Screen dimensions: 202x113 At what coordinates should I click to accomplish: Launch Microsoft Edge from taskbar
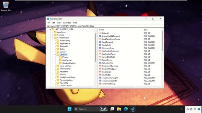click(x=126, y=109)
